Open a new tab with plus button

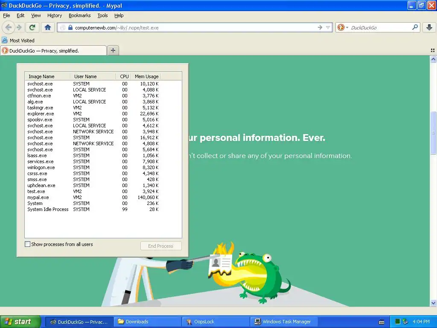click(x=113, y=50)
